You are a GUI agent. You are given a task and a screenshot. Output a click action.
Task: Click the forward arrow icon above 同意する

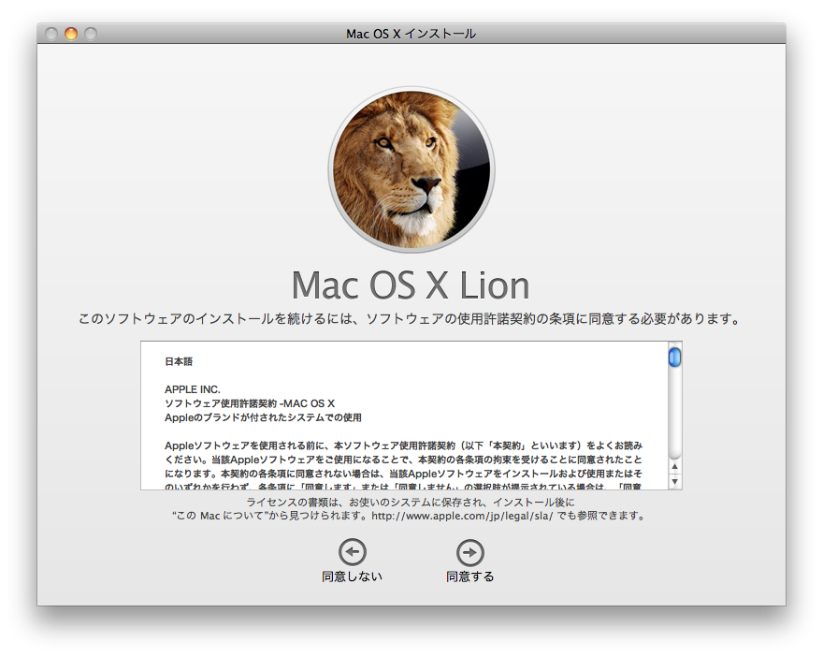pos(469,552)
